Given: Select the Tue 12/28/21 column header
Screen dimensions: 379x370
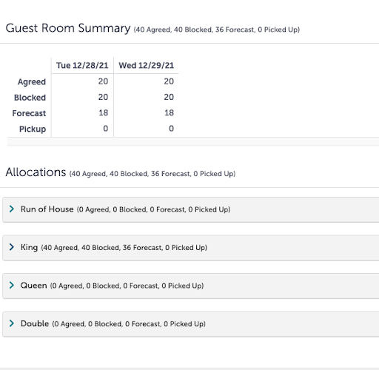Looking at the screenshot, I should 82,65.
